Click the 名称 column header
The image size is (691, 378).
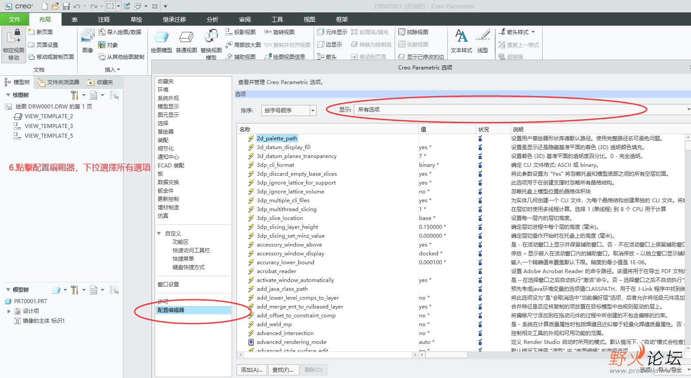(328, 129)
